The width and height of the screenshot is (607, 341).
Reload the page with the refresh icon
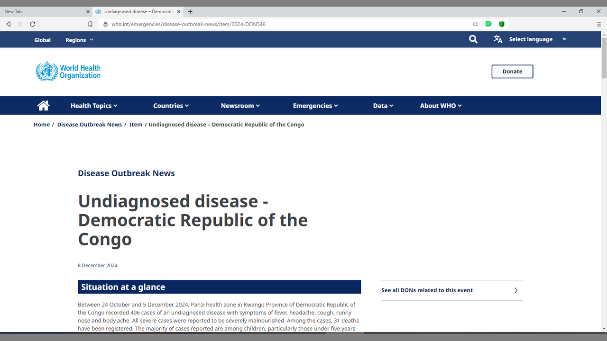pyautogui.click(x=33, y=24)
